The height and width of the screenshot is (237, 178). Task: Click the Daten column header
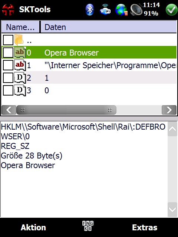point(109,27)
